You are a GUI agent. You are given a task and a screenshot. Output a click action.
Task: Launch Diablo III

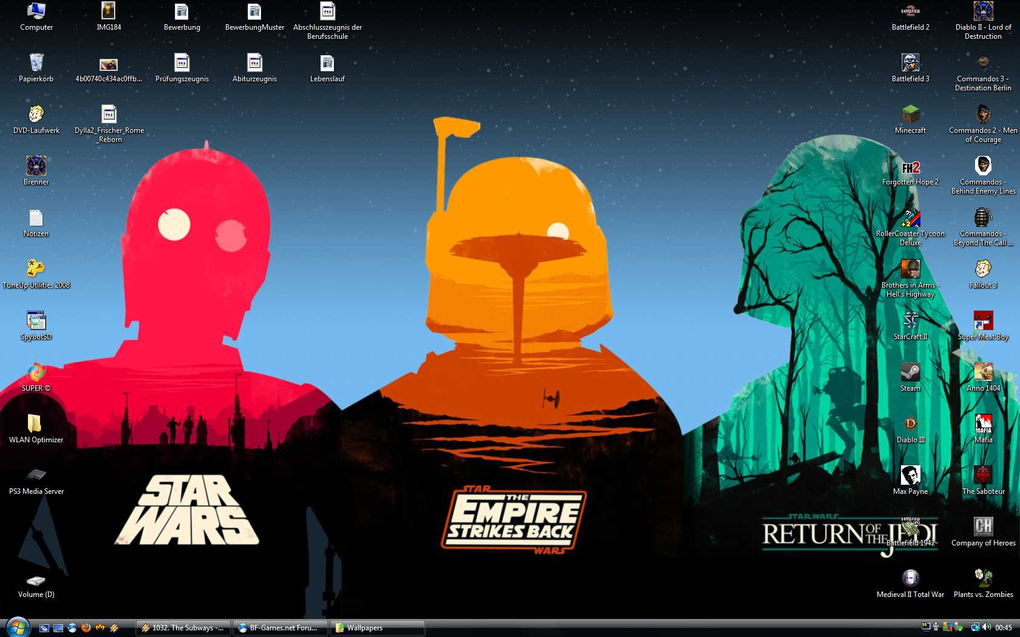point(910,430)
